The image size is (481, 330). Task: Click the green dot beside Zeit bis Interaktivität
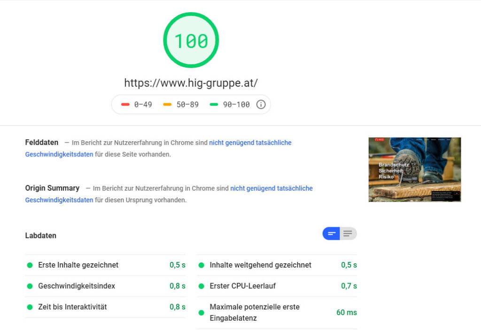click(30, 307)
